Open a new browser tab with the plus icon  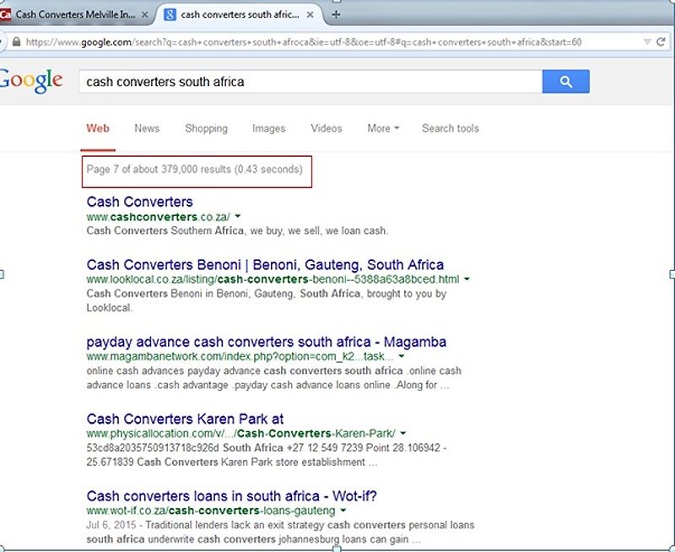pyautogui.click(x=335, y=14)
